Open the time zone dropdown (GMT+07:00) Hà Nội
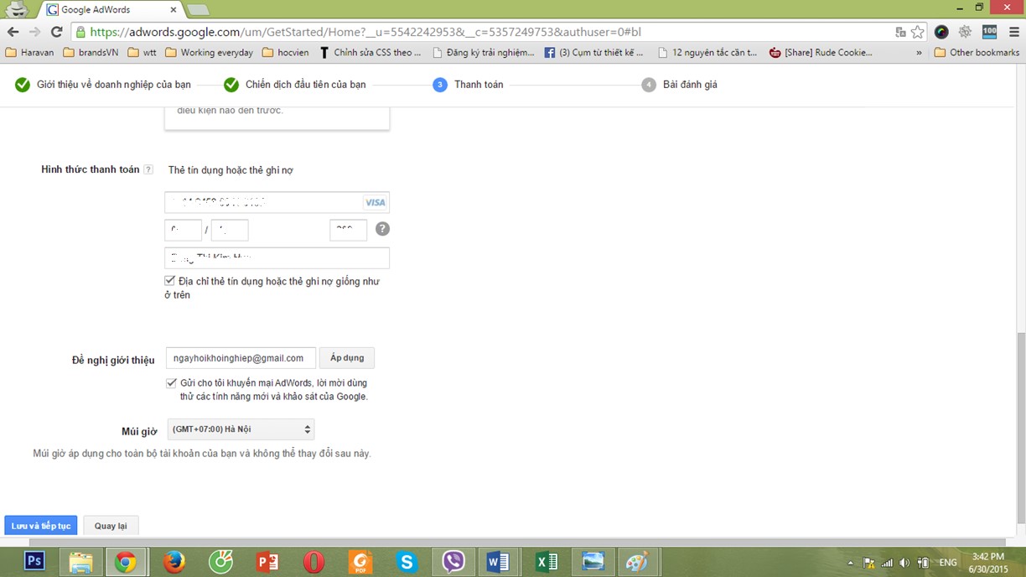The height and width of the screenshot is (577, 1026). pos(241,429)
